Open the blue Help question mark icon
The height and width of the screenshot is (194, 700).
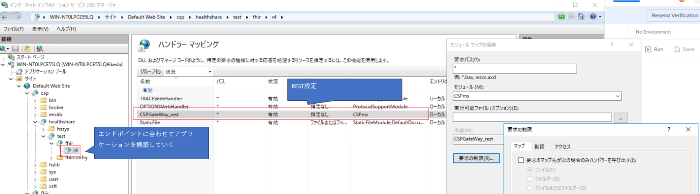click(593, 17)
